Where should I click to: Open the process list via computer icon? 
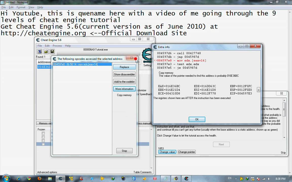pos(40,52)
